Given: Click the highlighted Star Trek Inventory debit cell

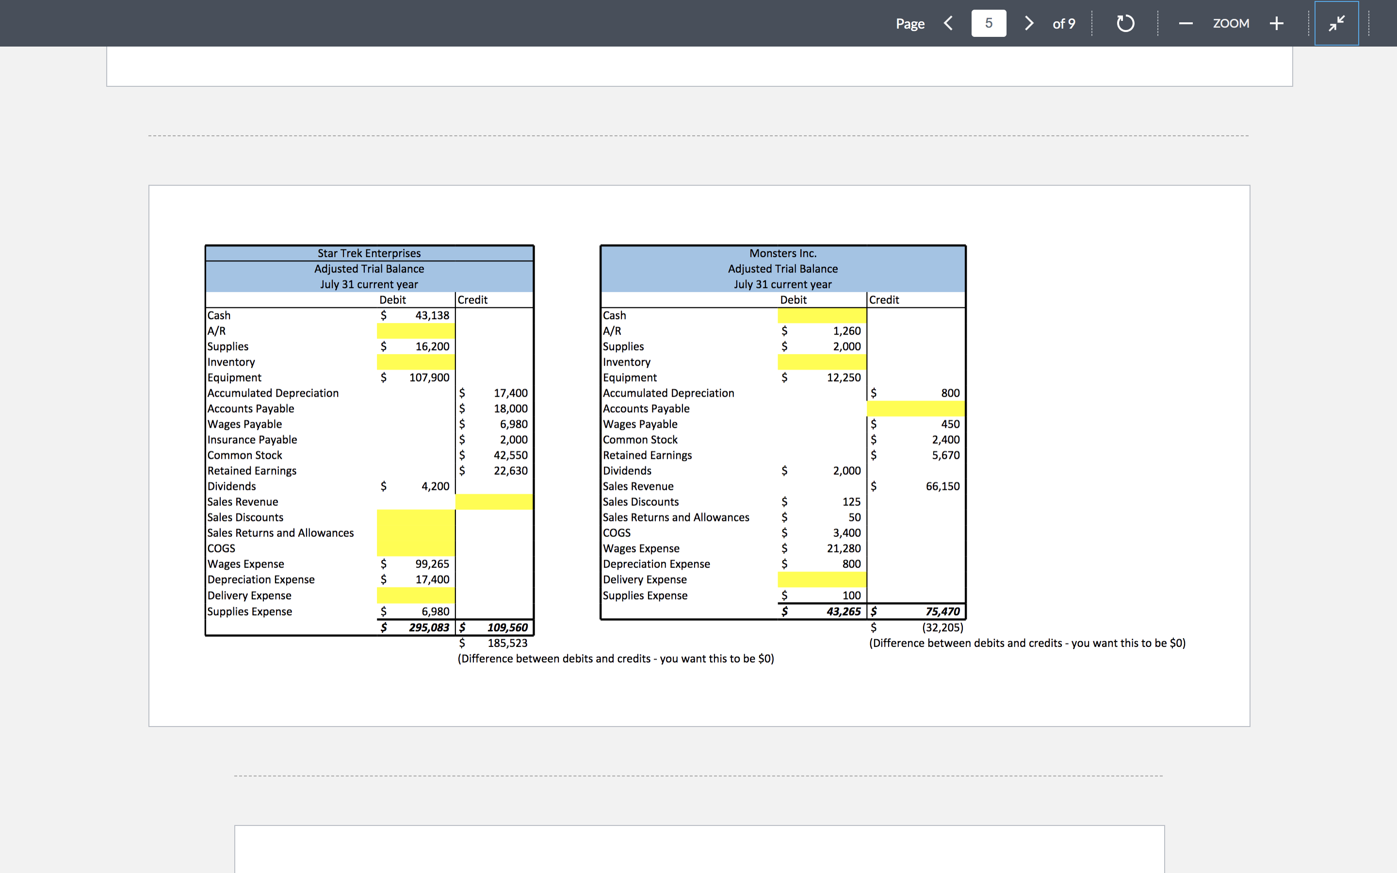Looking at the screenshot, I should click(x=416, y=362).
